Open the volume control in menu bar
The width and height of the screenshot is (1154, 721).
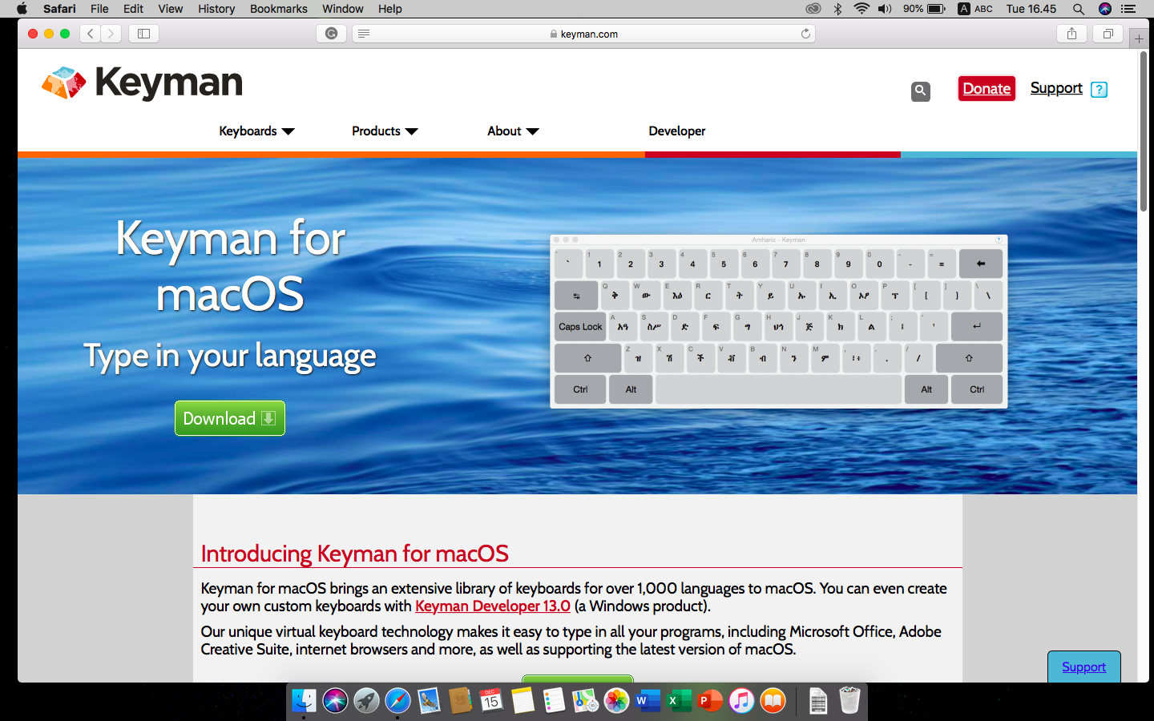click(x=885, y=9)
